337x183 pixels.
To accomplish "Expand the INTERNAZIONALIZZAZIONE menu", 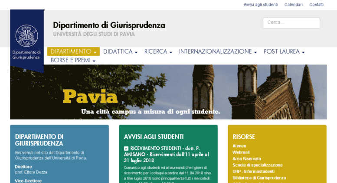I will 218,51.
